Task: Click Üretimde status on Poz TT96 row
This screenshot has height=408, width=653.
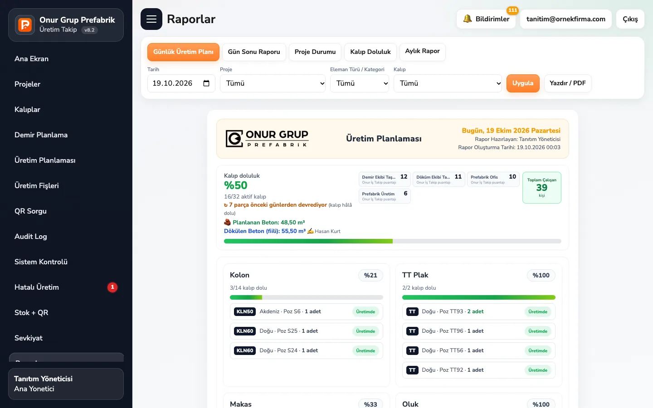Action: pyautogui.click(x=538, y=331)
